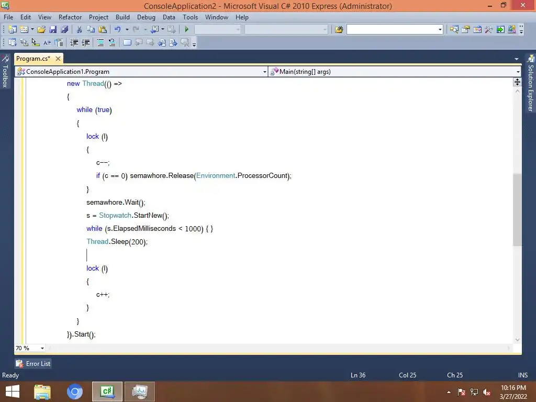Click the New Project toolbar icon
This screenshot has width=536, height=402.
13,29
